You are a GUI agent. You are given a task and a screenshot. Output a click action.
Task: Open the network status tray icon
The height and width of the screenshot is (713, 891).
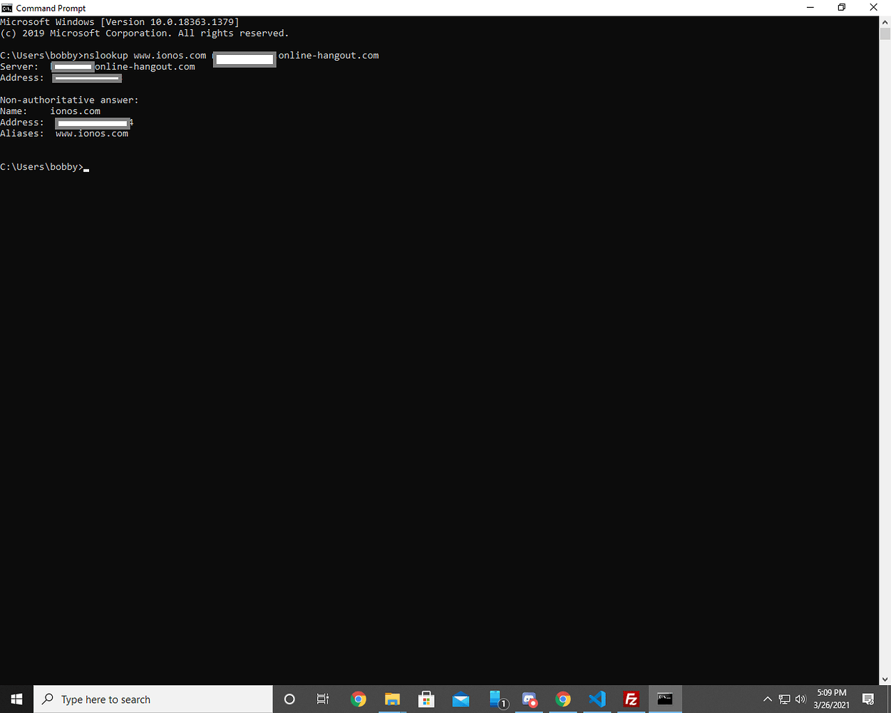(784, 699)
